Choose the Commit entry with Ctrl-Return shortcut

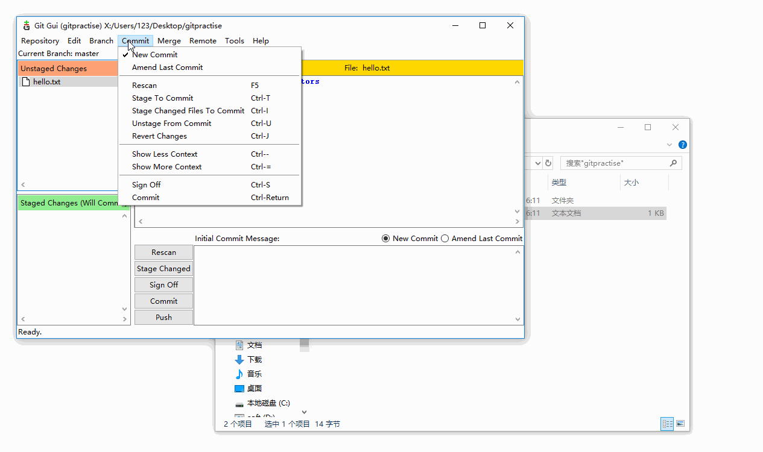point(210,198)
